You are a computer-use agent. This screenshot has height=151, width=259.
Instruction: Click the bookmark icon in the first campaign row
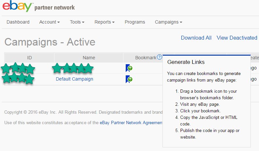[129, 68]
